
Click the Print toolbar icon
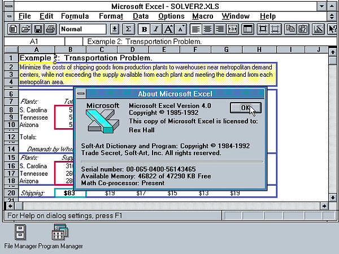(x=51, y=29)
